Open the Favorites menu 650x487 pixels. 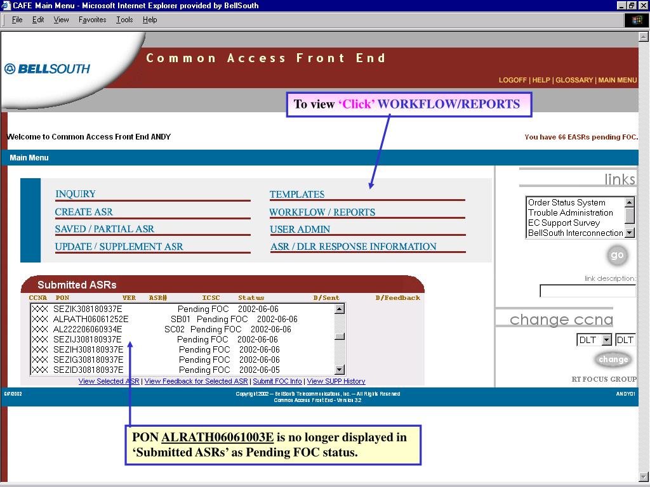click(92, 20)
